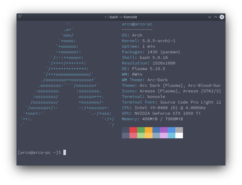Click the 'WM Theme: Arc-Dark' line
The width and height of the screenshot is (242, 185).
click(145, 80)
